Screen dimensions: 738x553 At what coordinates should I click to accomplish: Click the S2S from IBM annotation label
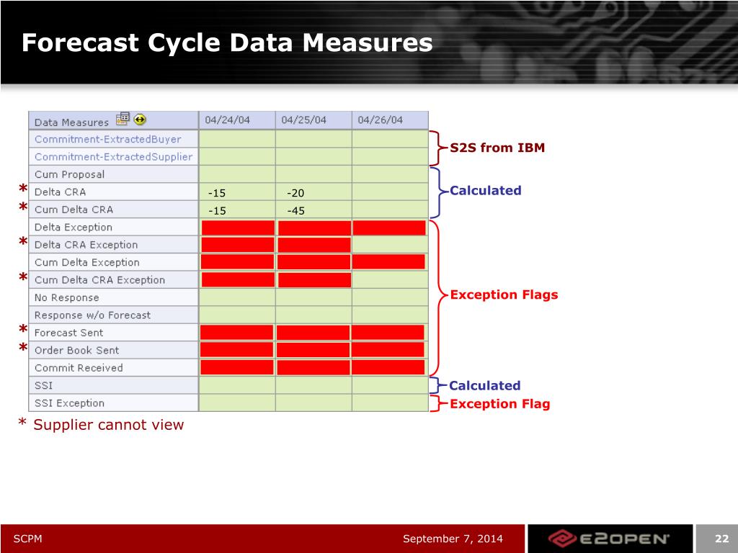[x=497, y=148]
